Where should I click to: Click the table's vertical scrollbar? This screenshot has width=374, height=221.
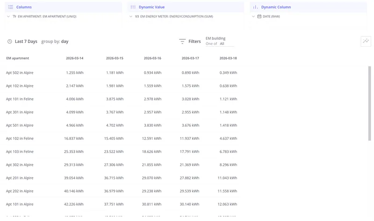[369, 103]
